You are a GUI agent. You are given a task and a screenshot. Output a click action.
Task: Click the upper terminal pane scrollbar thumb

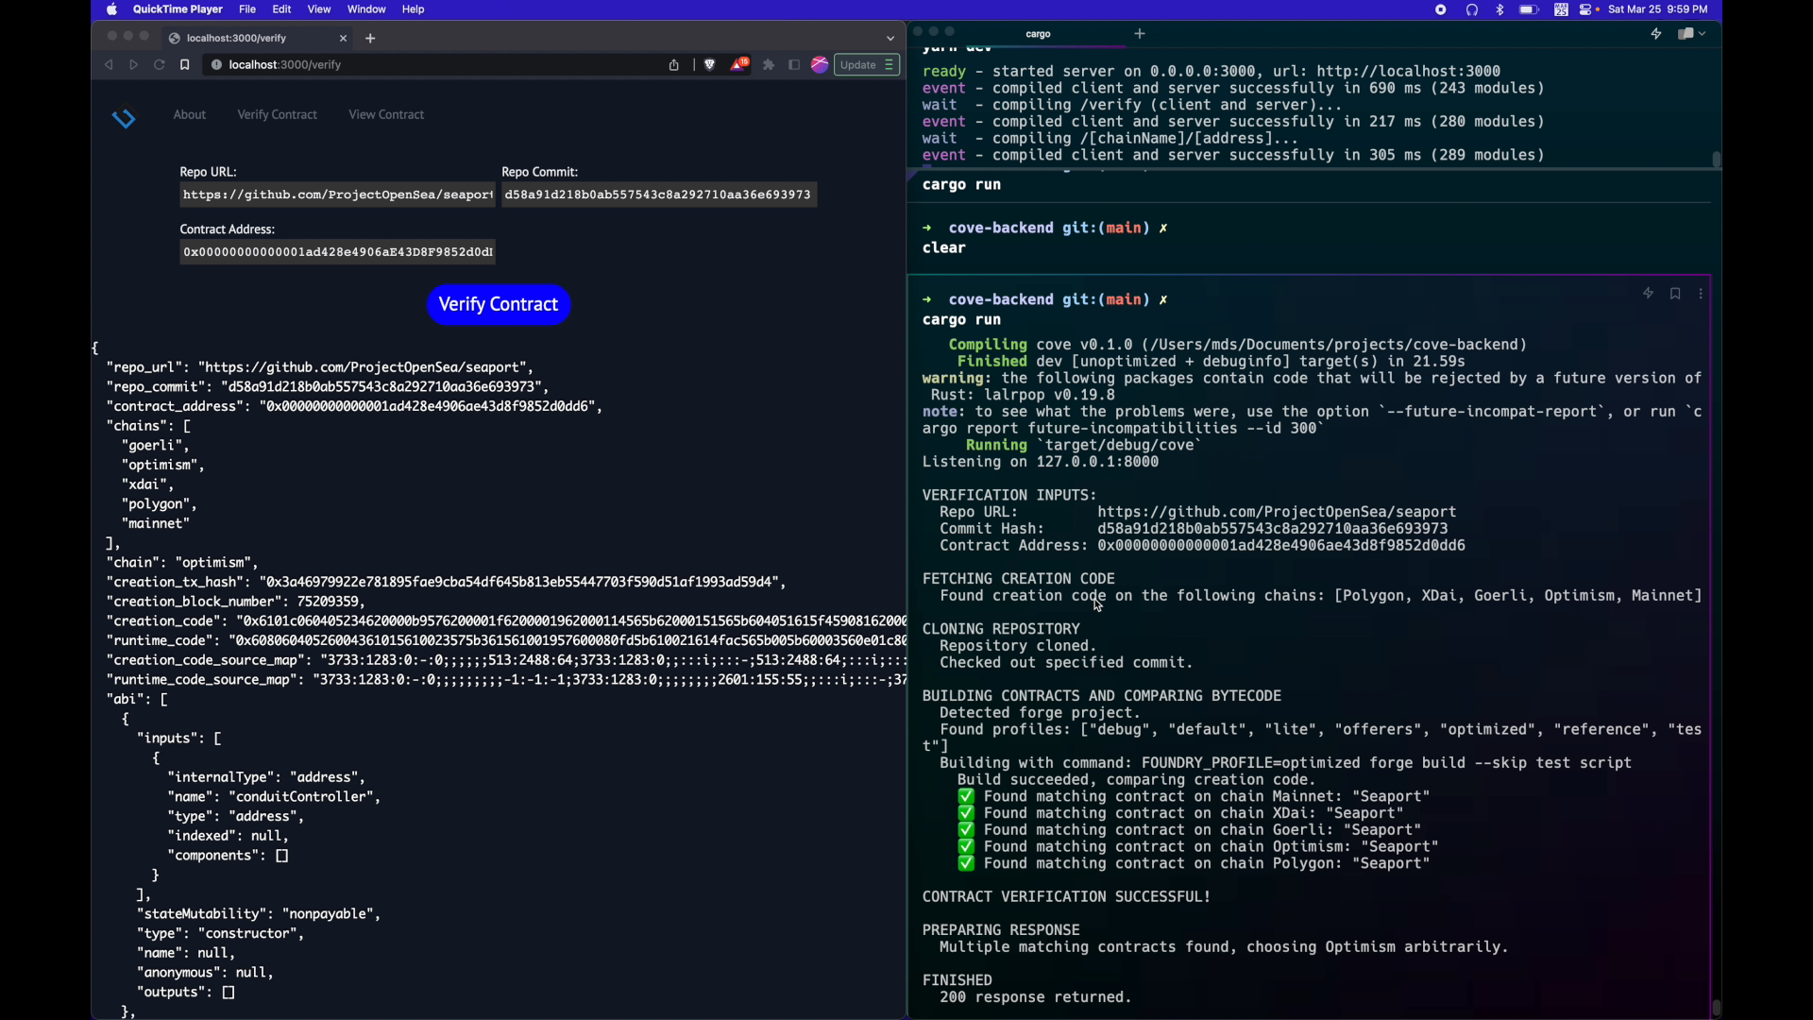click(x=1716, y=160)
